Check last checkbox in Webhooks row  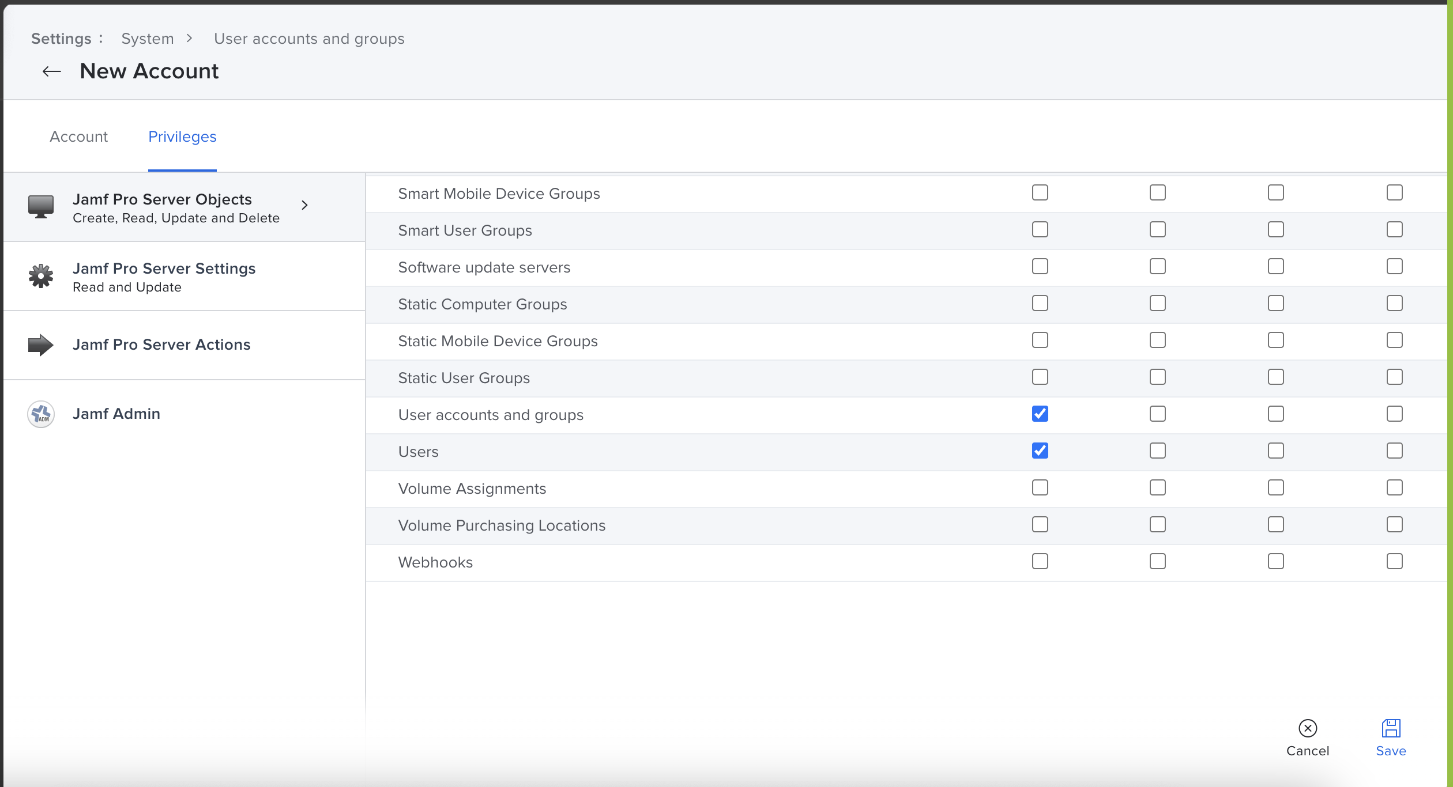[x=1395, y=561]
